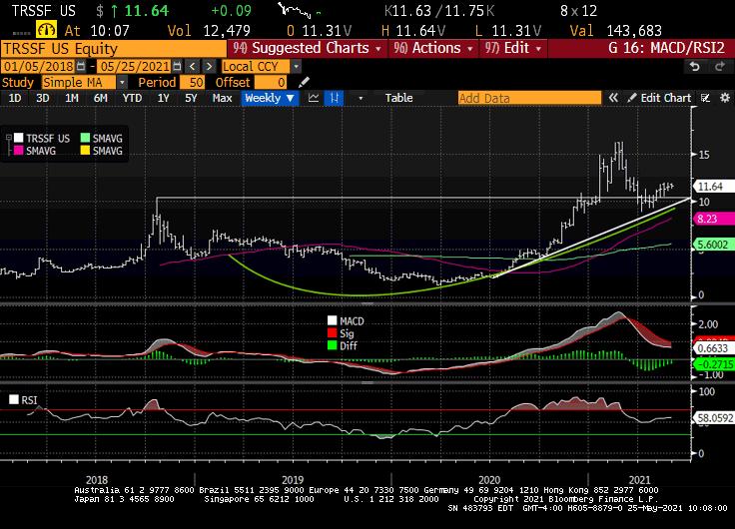Open chart settings gear icon
735x529 pixels.
(725, 98)
